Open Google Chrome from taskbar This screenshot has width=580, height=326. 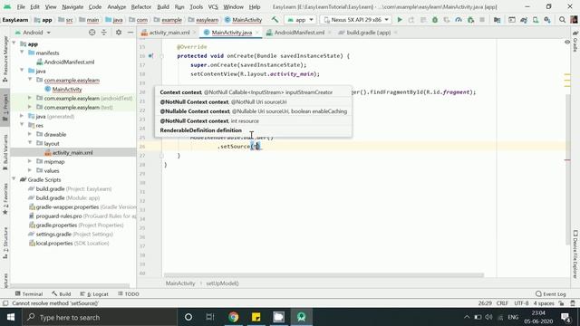(x=234, y=317)
